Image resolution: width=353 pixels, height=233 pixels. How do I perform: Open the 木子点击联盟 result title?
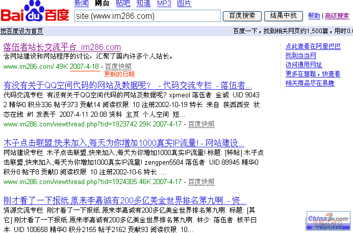coord(124,143)
